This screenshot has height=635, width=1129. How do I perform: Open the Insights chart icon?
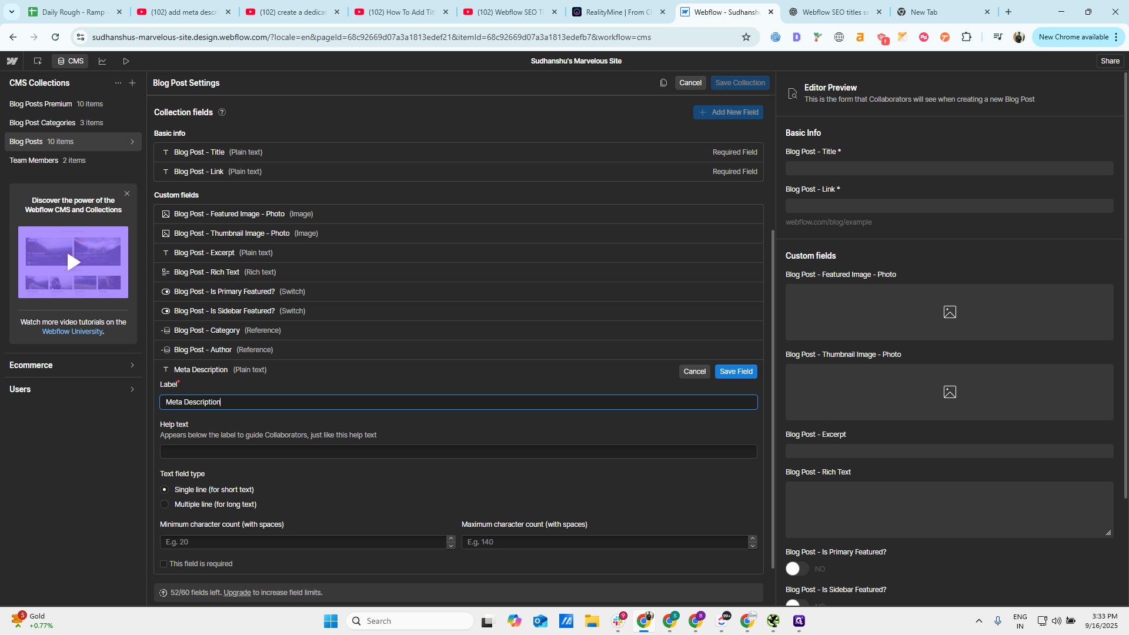tap(102, 61)
